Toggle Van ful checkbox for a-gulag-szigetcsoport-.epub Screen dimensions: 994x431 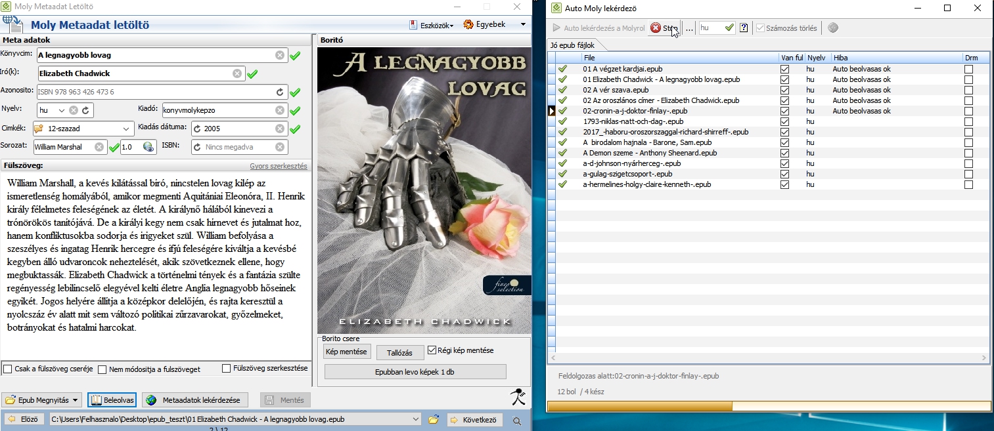[x=784, y=174]
